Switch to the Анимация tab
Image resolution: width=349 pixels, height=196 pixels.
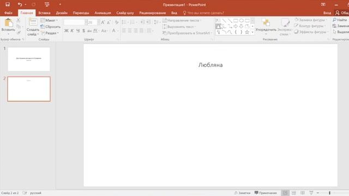[103, 13]
